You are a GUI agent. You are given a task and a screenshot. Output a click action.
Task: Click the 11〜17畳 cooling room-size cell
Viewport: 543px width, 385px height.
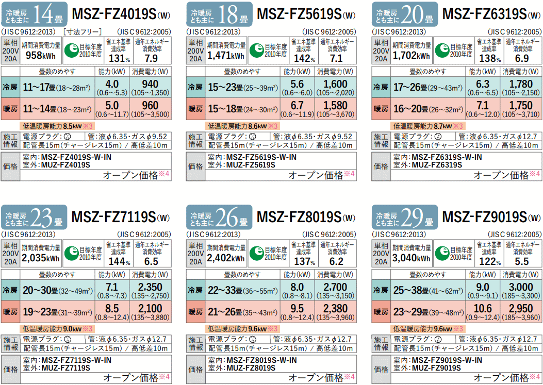click(57, 87)
